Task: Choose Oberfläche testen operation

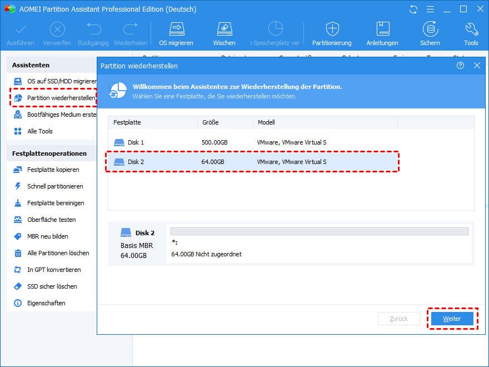Action: coord(44,220)
